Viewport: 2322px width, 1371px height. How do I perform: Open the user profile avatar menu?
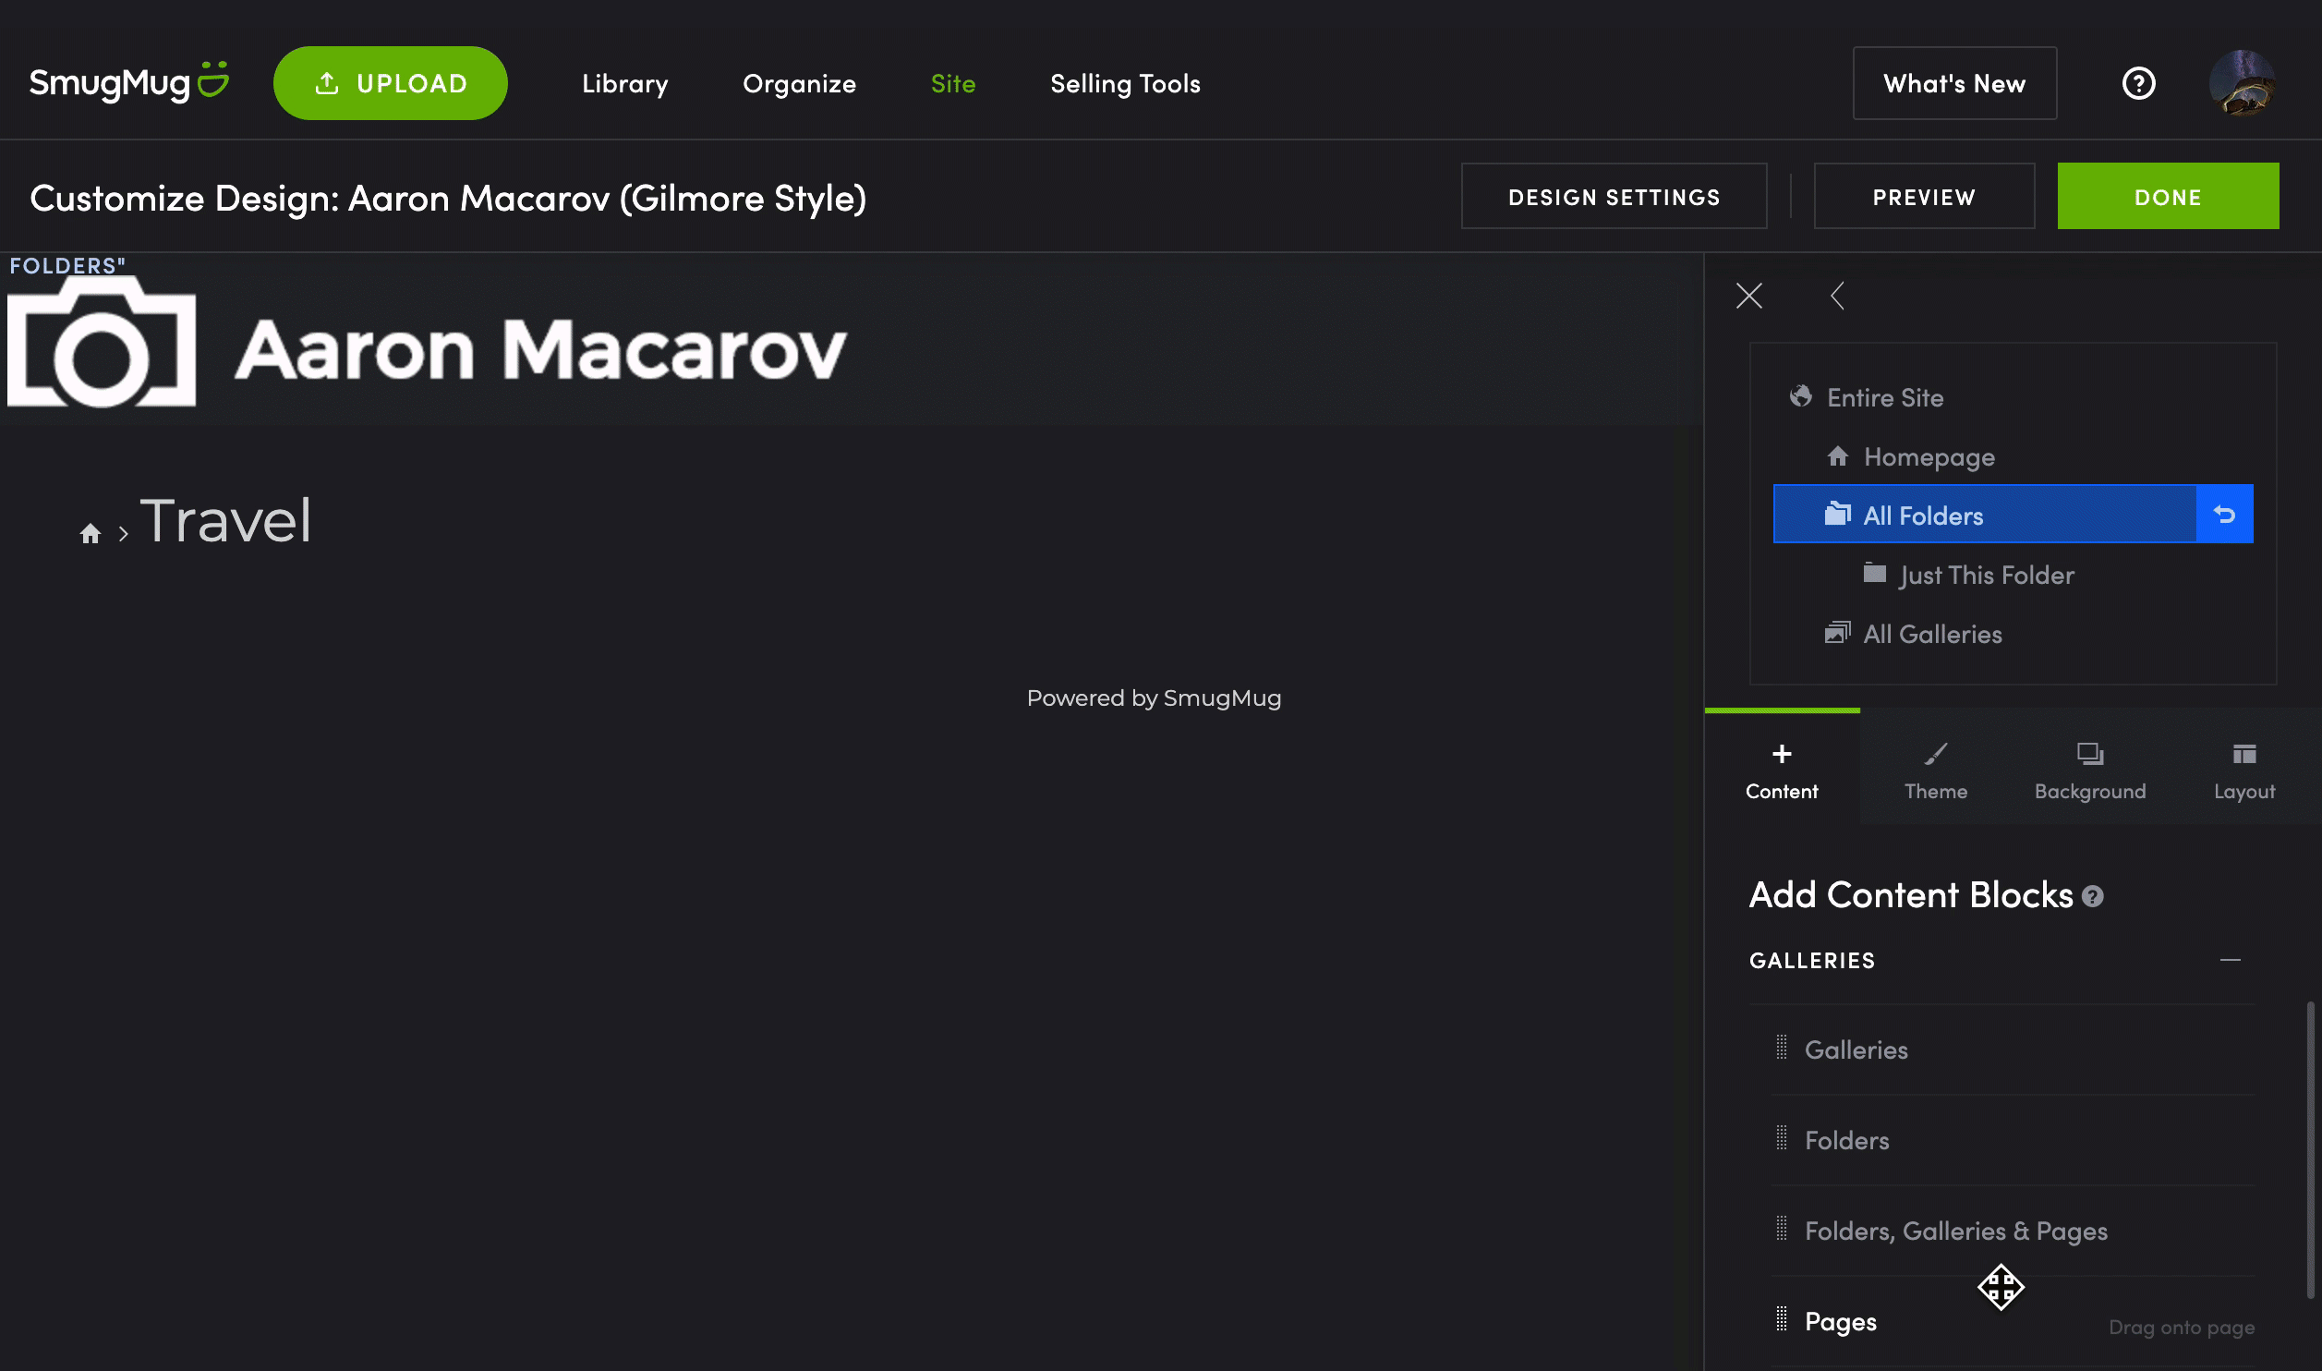pos(2242,83)
